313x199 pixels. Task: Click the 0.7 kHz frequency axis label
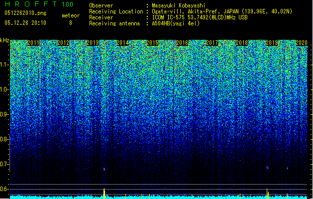click(x=4, y=164)
